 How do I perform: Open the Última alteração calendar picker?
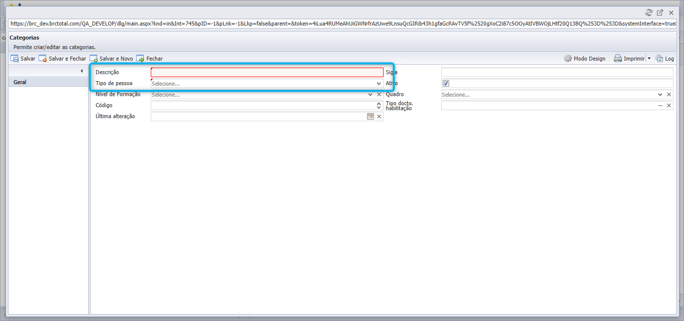tap(371, 117)
